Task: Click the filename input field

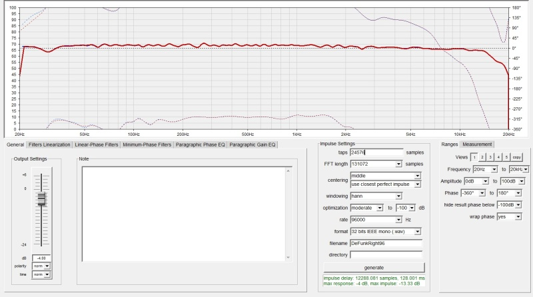Action: coord(386,242)
